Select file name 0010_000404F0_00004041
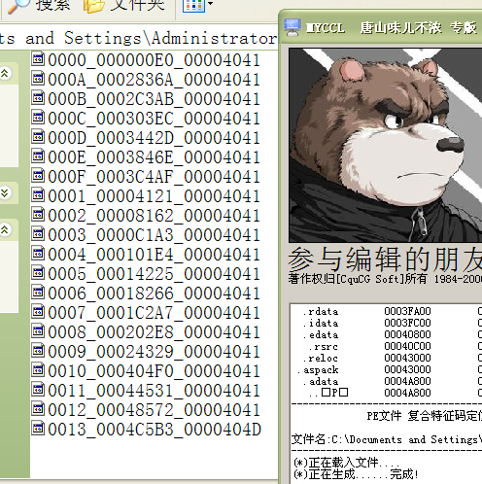482x484 pixels. coord(154,371)
